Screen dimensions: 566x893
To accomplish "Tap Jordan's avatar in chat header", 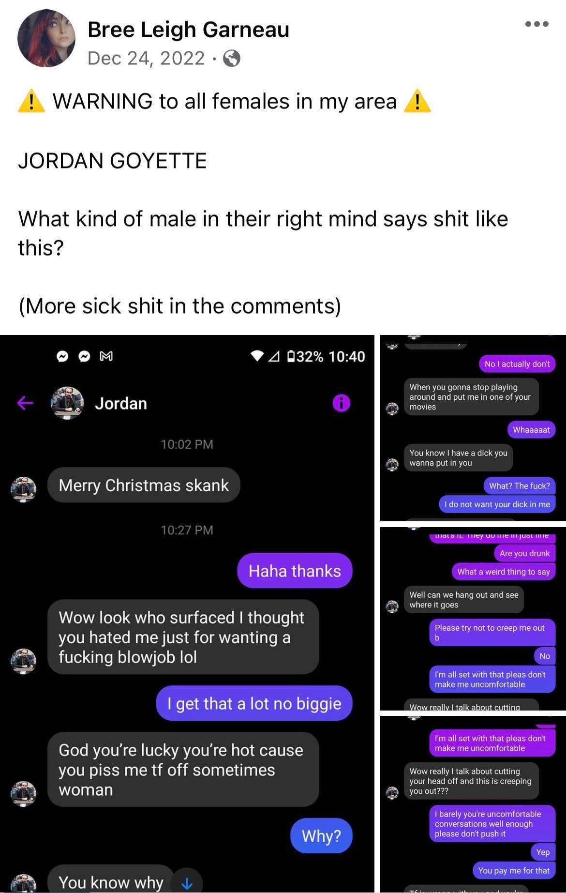I will point(67,403).
